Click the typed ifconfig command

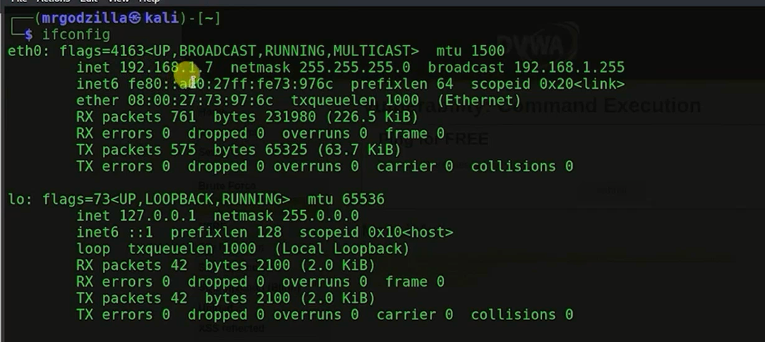click(x=76, y=34)
